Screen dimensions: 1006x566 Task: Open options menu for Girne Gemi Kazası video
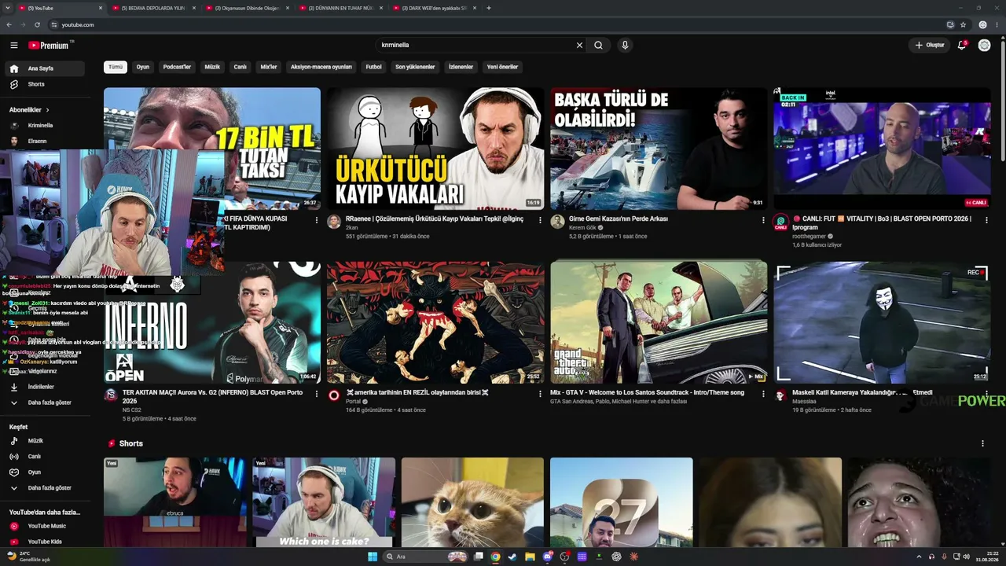pos(763,220)
